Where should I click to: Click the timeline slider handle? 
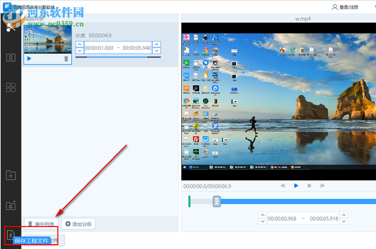pos(216,201)
